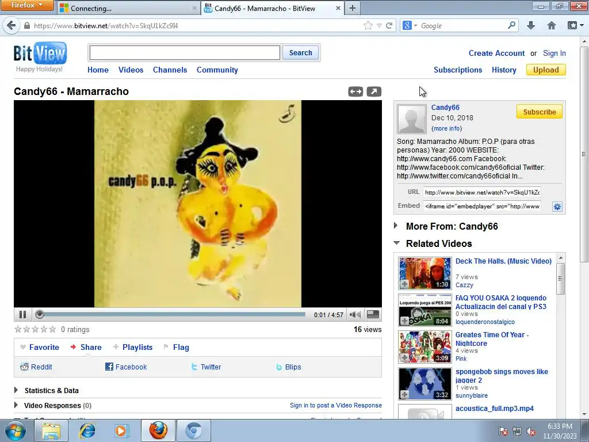Click the Google search magnifier icon
The image size is (589, 442).
pos(511,25)
